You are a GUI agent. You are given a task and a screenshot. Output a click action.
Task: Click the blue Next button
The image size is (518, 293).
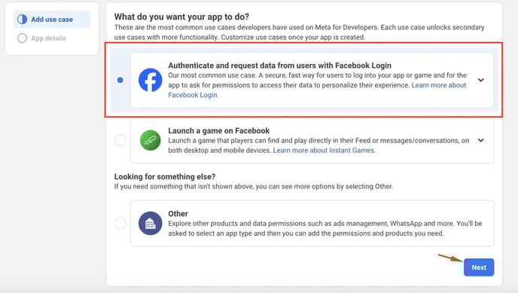(x=479, y=267)
